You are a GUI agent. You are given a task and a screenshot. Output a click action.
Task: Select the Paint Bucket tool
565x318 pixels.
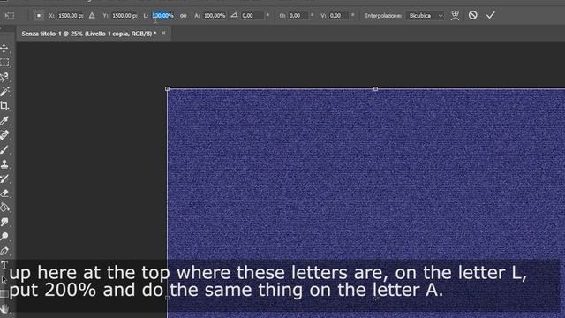point(4,208)
